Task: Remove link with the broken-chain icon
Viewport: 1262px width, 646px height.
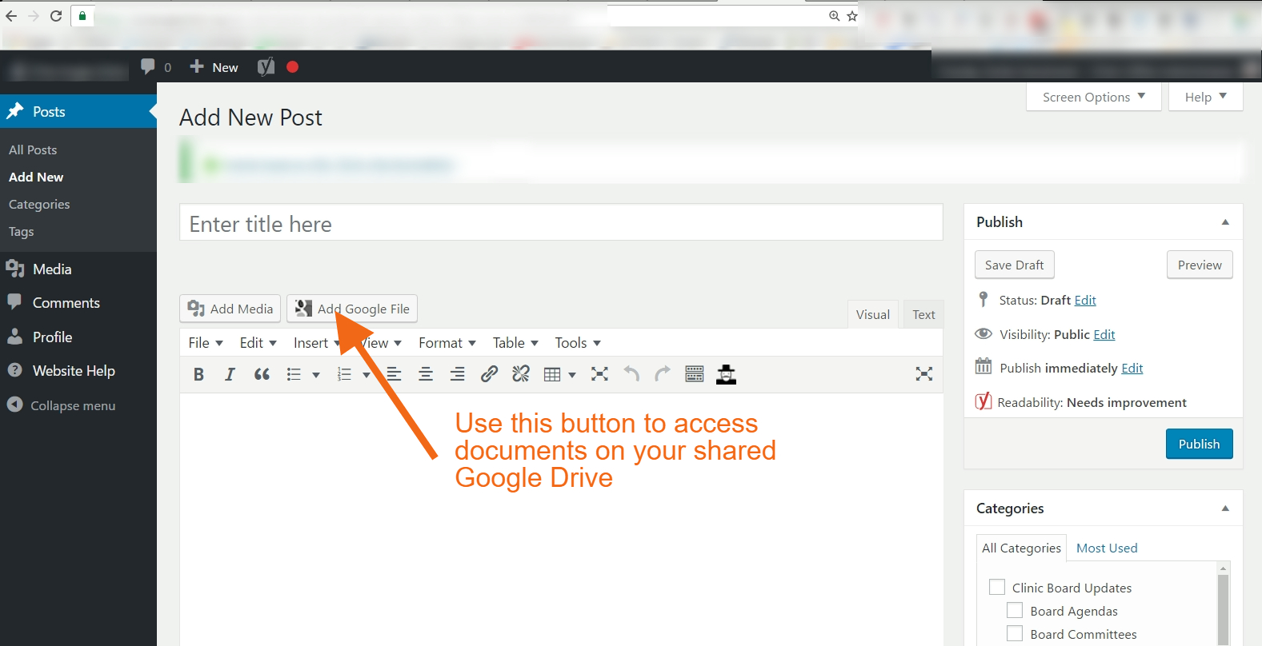Action: (x=521, y=374)
